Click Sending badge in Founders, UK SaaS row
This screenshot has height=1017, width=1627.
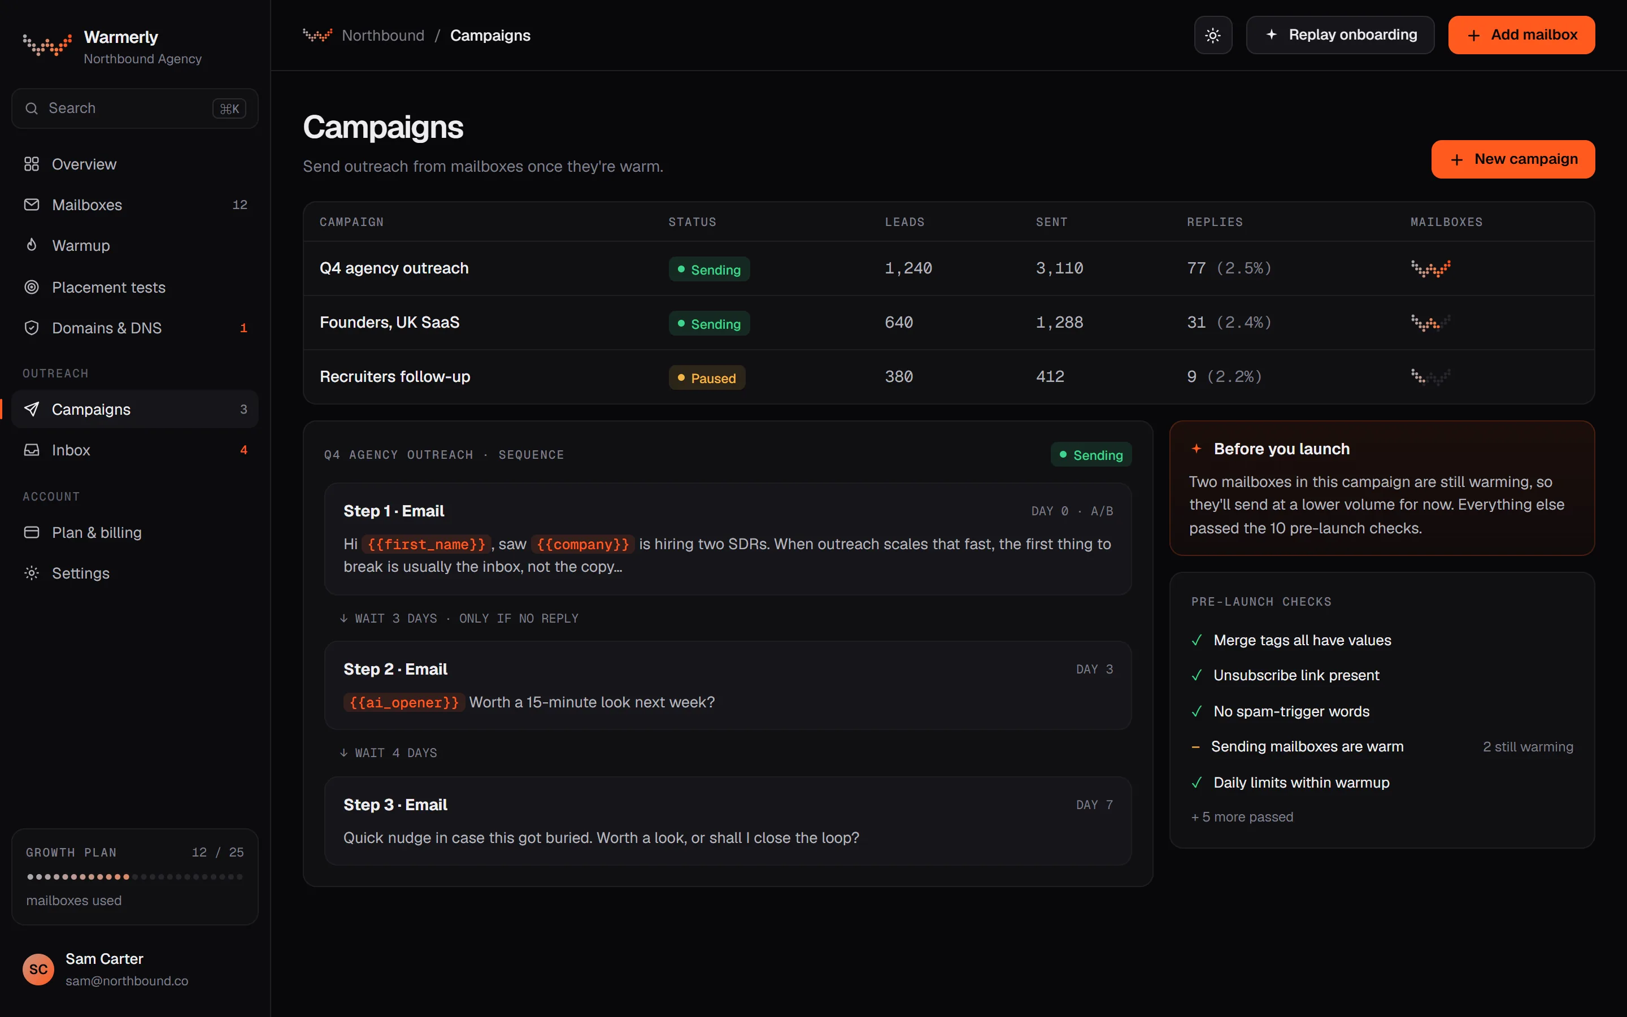tap(708, 324)
